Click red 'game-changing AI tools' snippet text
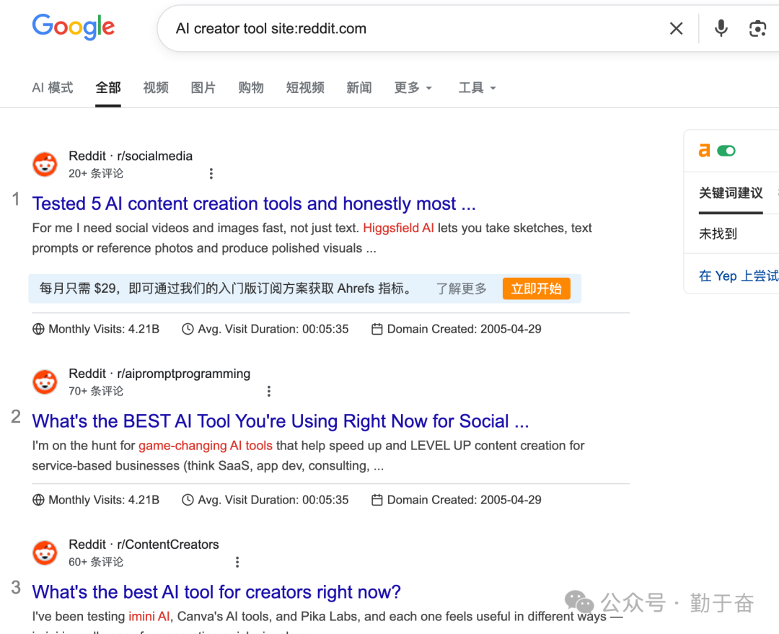This screenshot has width=779, height=634. click(x=205, y=446)
